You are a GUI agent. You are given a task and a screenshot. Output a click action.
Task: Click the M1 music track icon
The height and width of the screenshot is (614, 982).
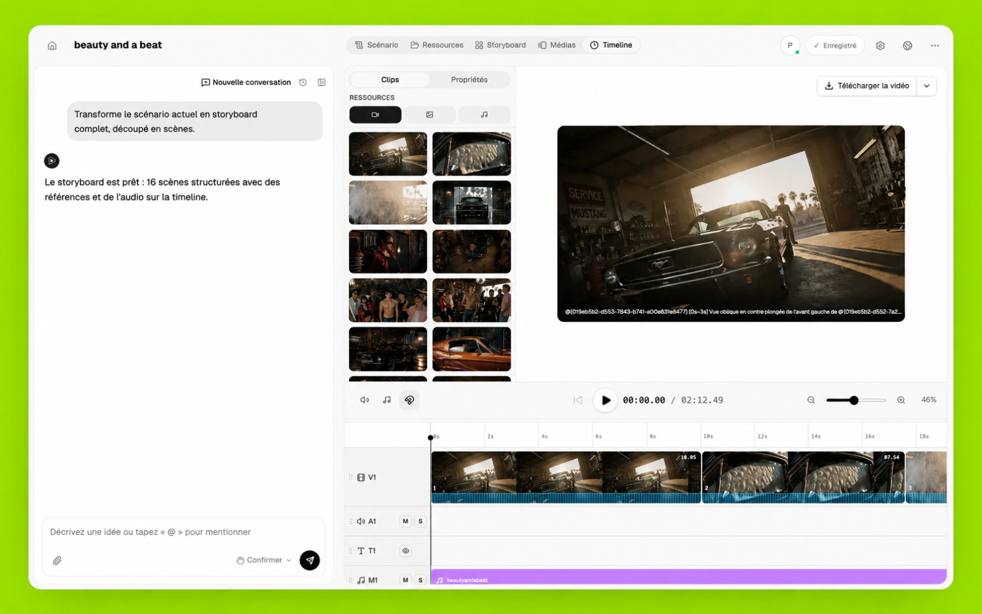(361, 580)
